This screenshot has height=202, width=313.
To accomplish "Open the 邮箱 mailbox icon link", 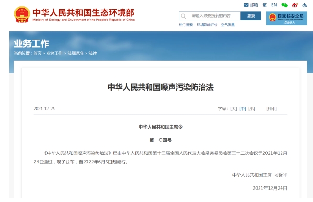I will (x=250, y=5).
